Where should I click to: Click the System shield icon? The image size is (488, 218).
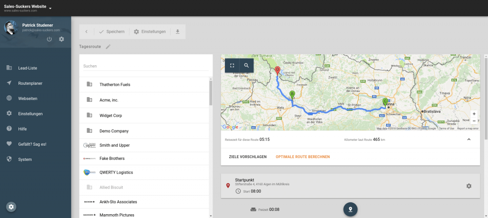(9, 159)
